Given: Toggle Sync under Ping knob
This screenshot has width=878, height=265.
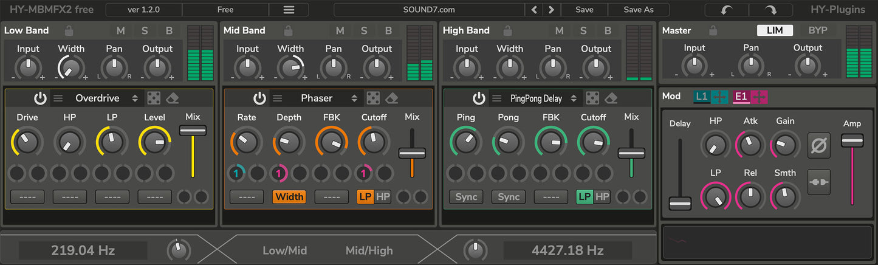Looking at the screenshot, I should click(466, 196).
